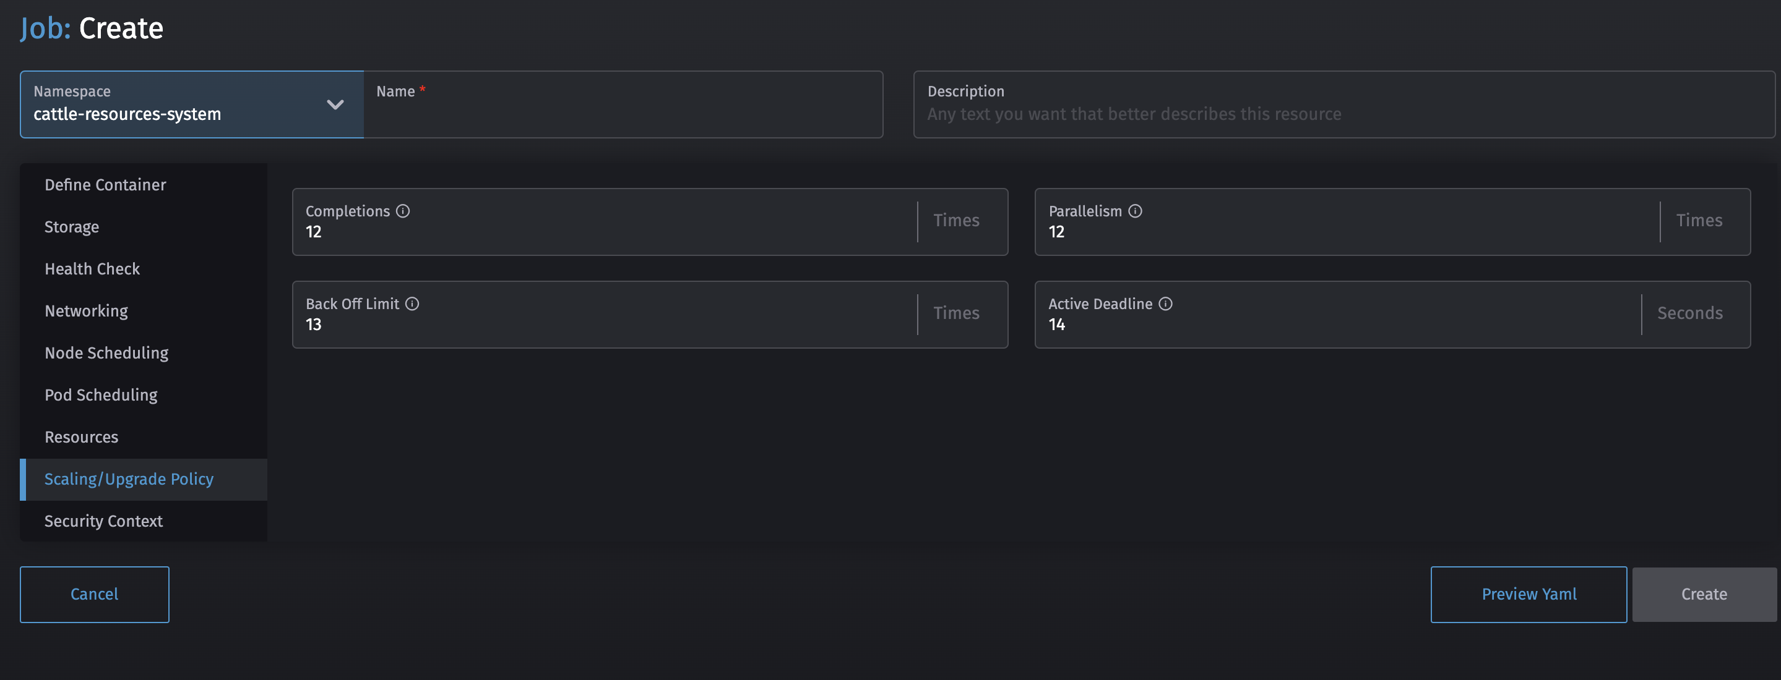The image size is (1781, 680).
Task: Open the Security Context section
Action: tap(103, 521)
